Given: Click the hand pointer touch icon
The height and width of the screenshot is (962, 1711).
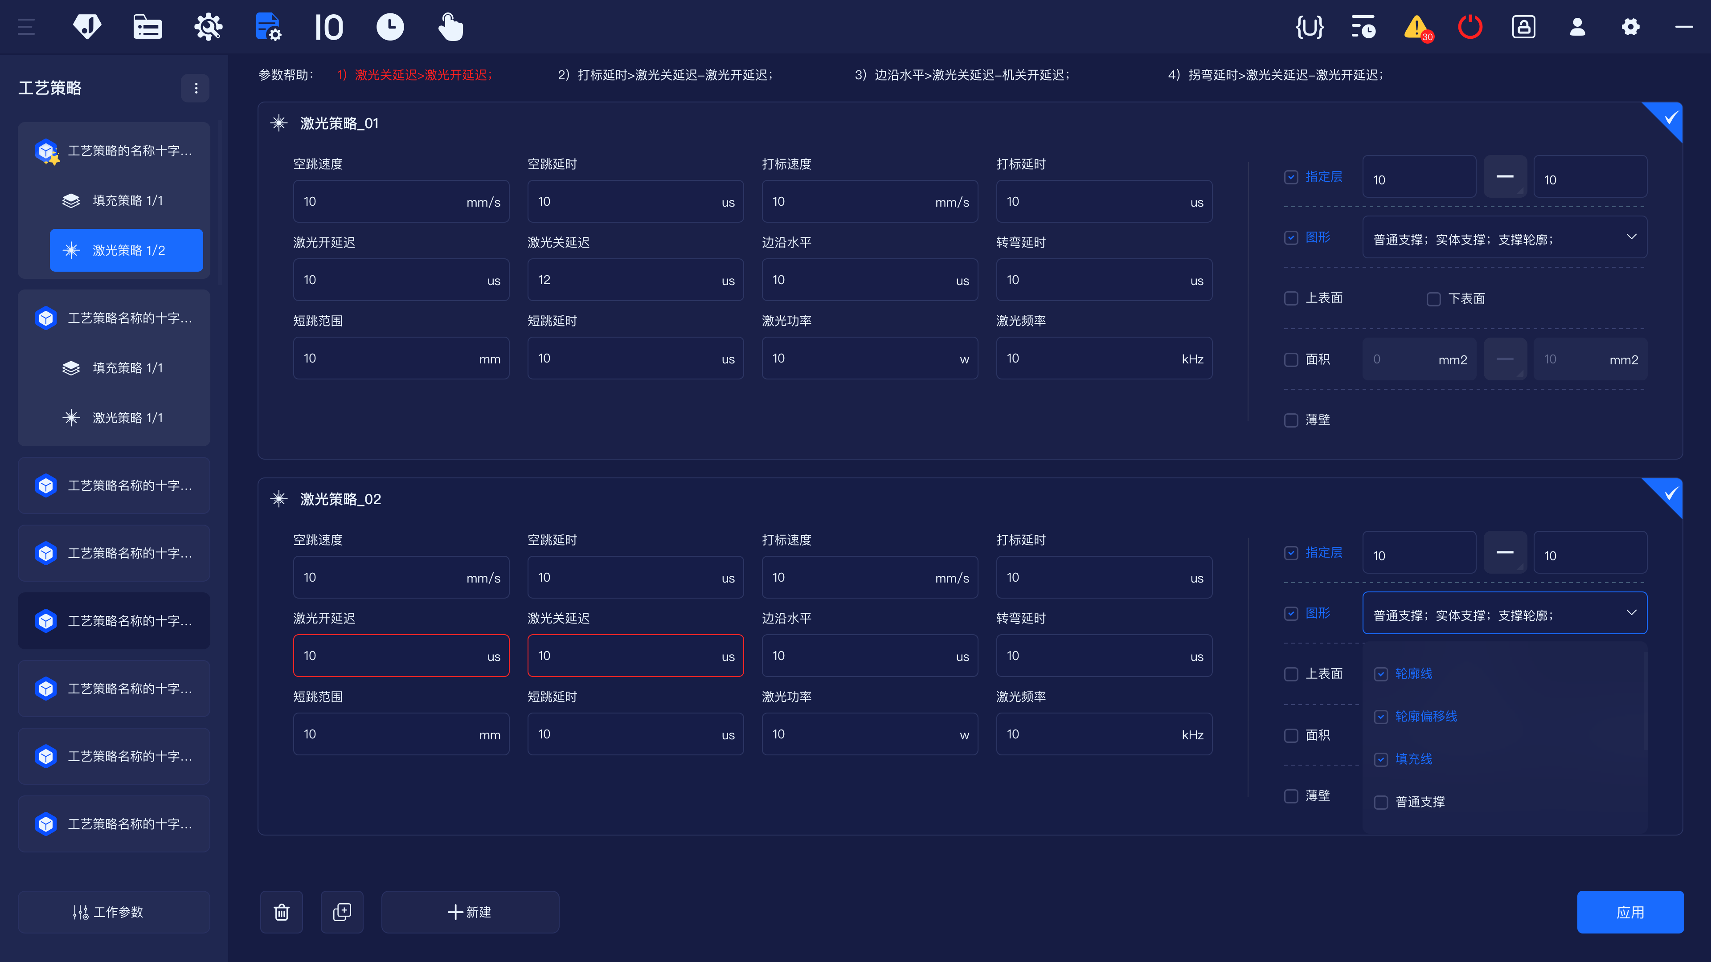Looking at the screenshot, I should click(450, 27).
